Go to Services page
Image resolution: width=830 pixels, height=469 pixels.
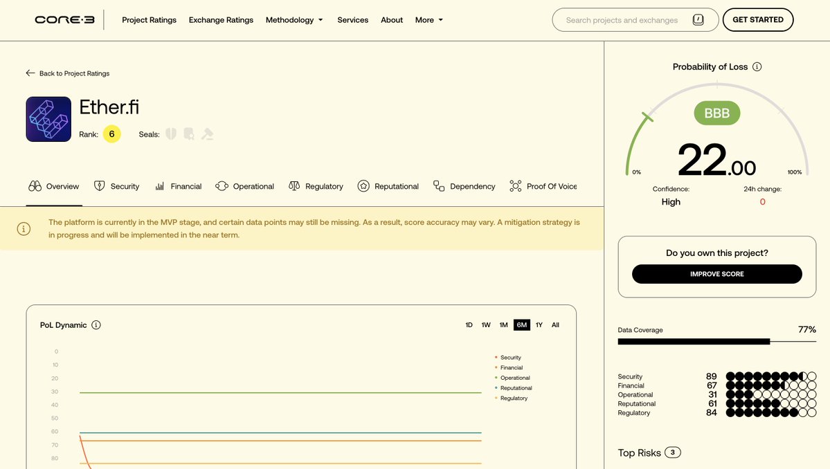click(352, 19)
